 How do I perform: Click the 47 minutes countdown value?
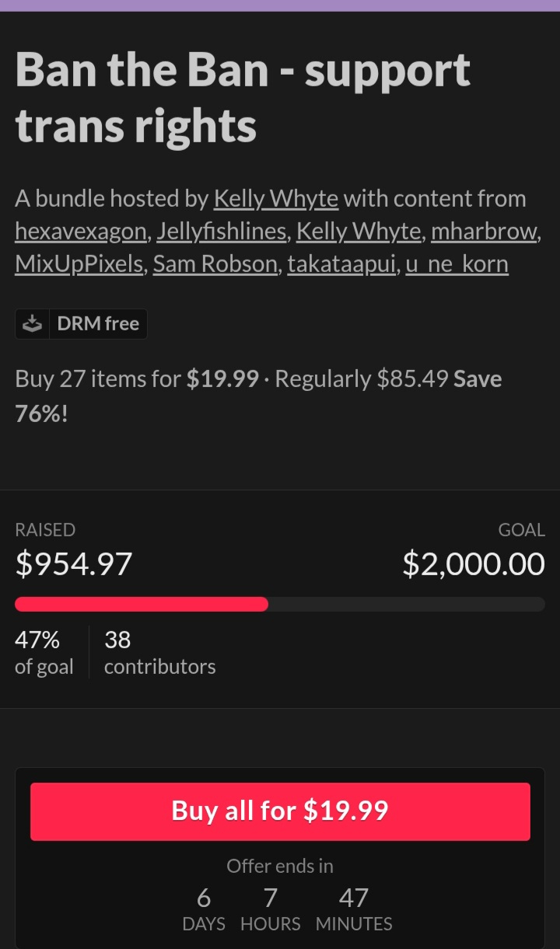354,898
